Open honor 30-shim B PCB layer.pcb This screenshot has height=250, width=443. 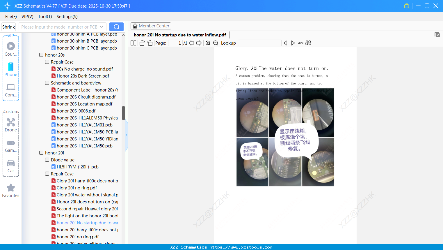click(x=87, y=41)
